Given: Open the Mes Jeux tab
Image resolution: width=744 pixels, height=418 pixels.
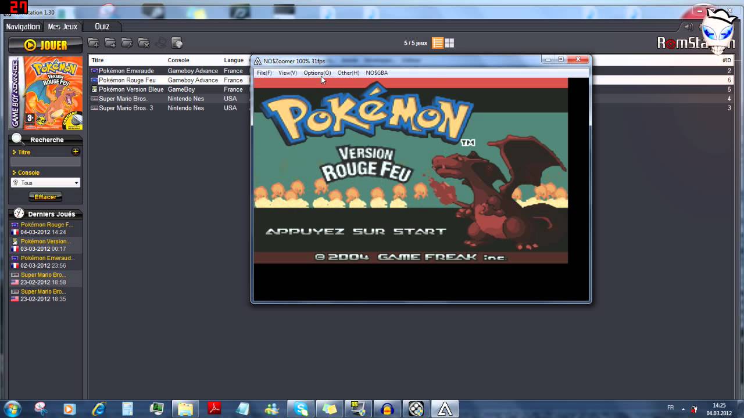Looking at the screenshot, I should (x=62, y=27).
